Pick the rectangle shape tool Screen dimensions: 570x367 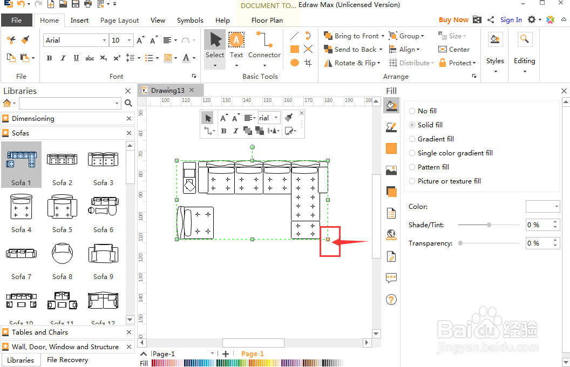[295, 49]
